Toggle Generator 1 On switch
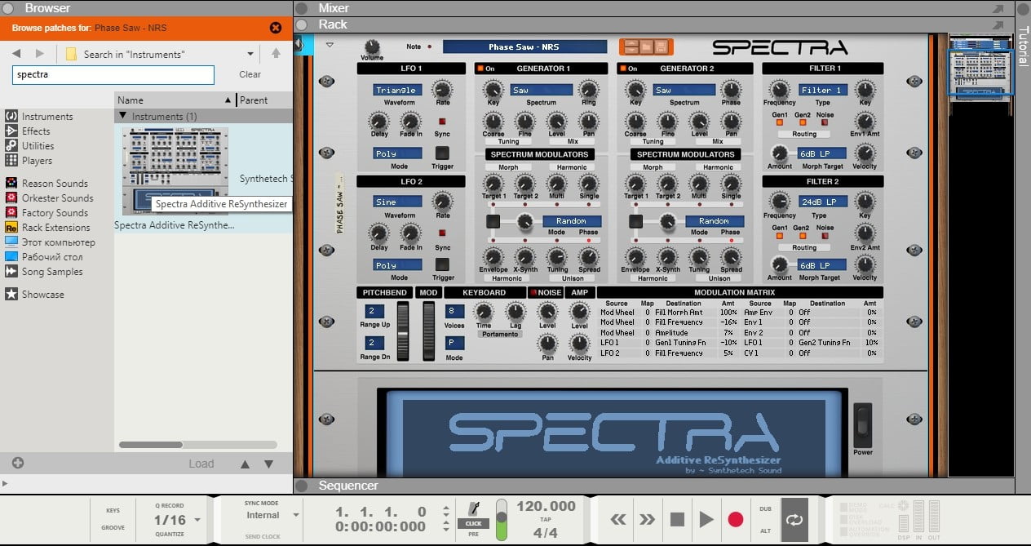This screenshot has height=546, width=1031. [x=480, y=69]
